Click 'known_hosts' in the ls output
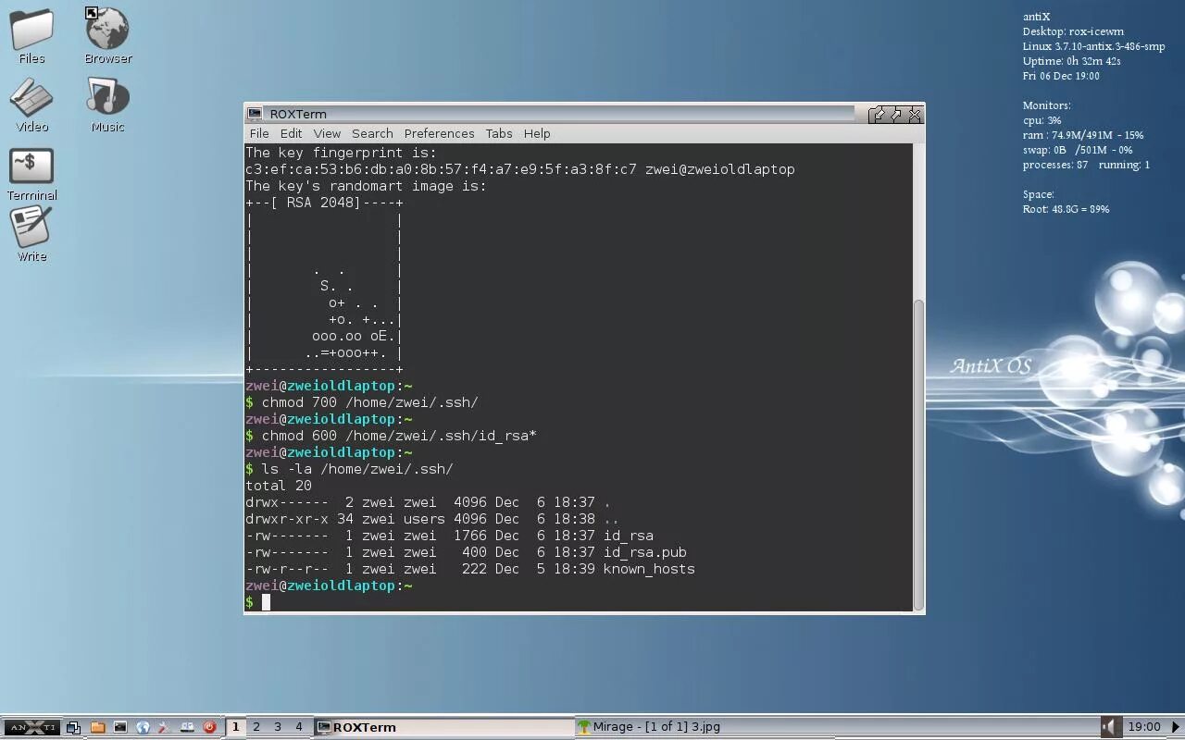This screenshot has width=1185, height=740. (649, 569)
